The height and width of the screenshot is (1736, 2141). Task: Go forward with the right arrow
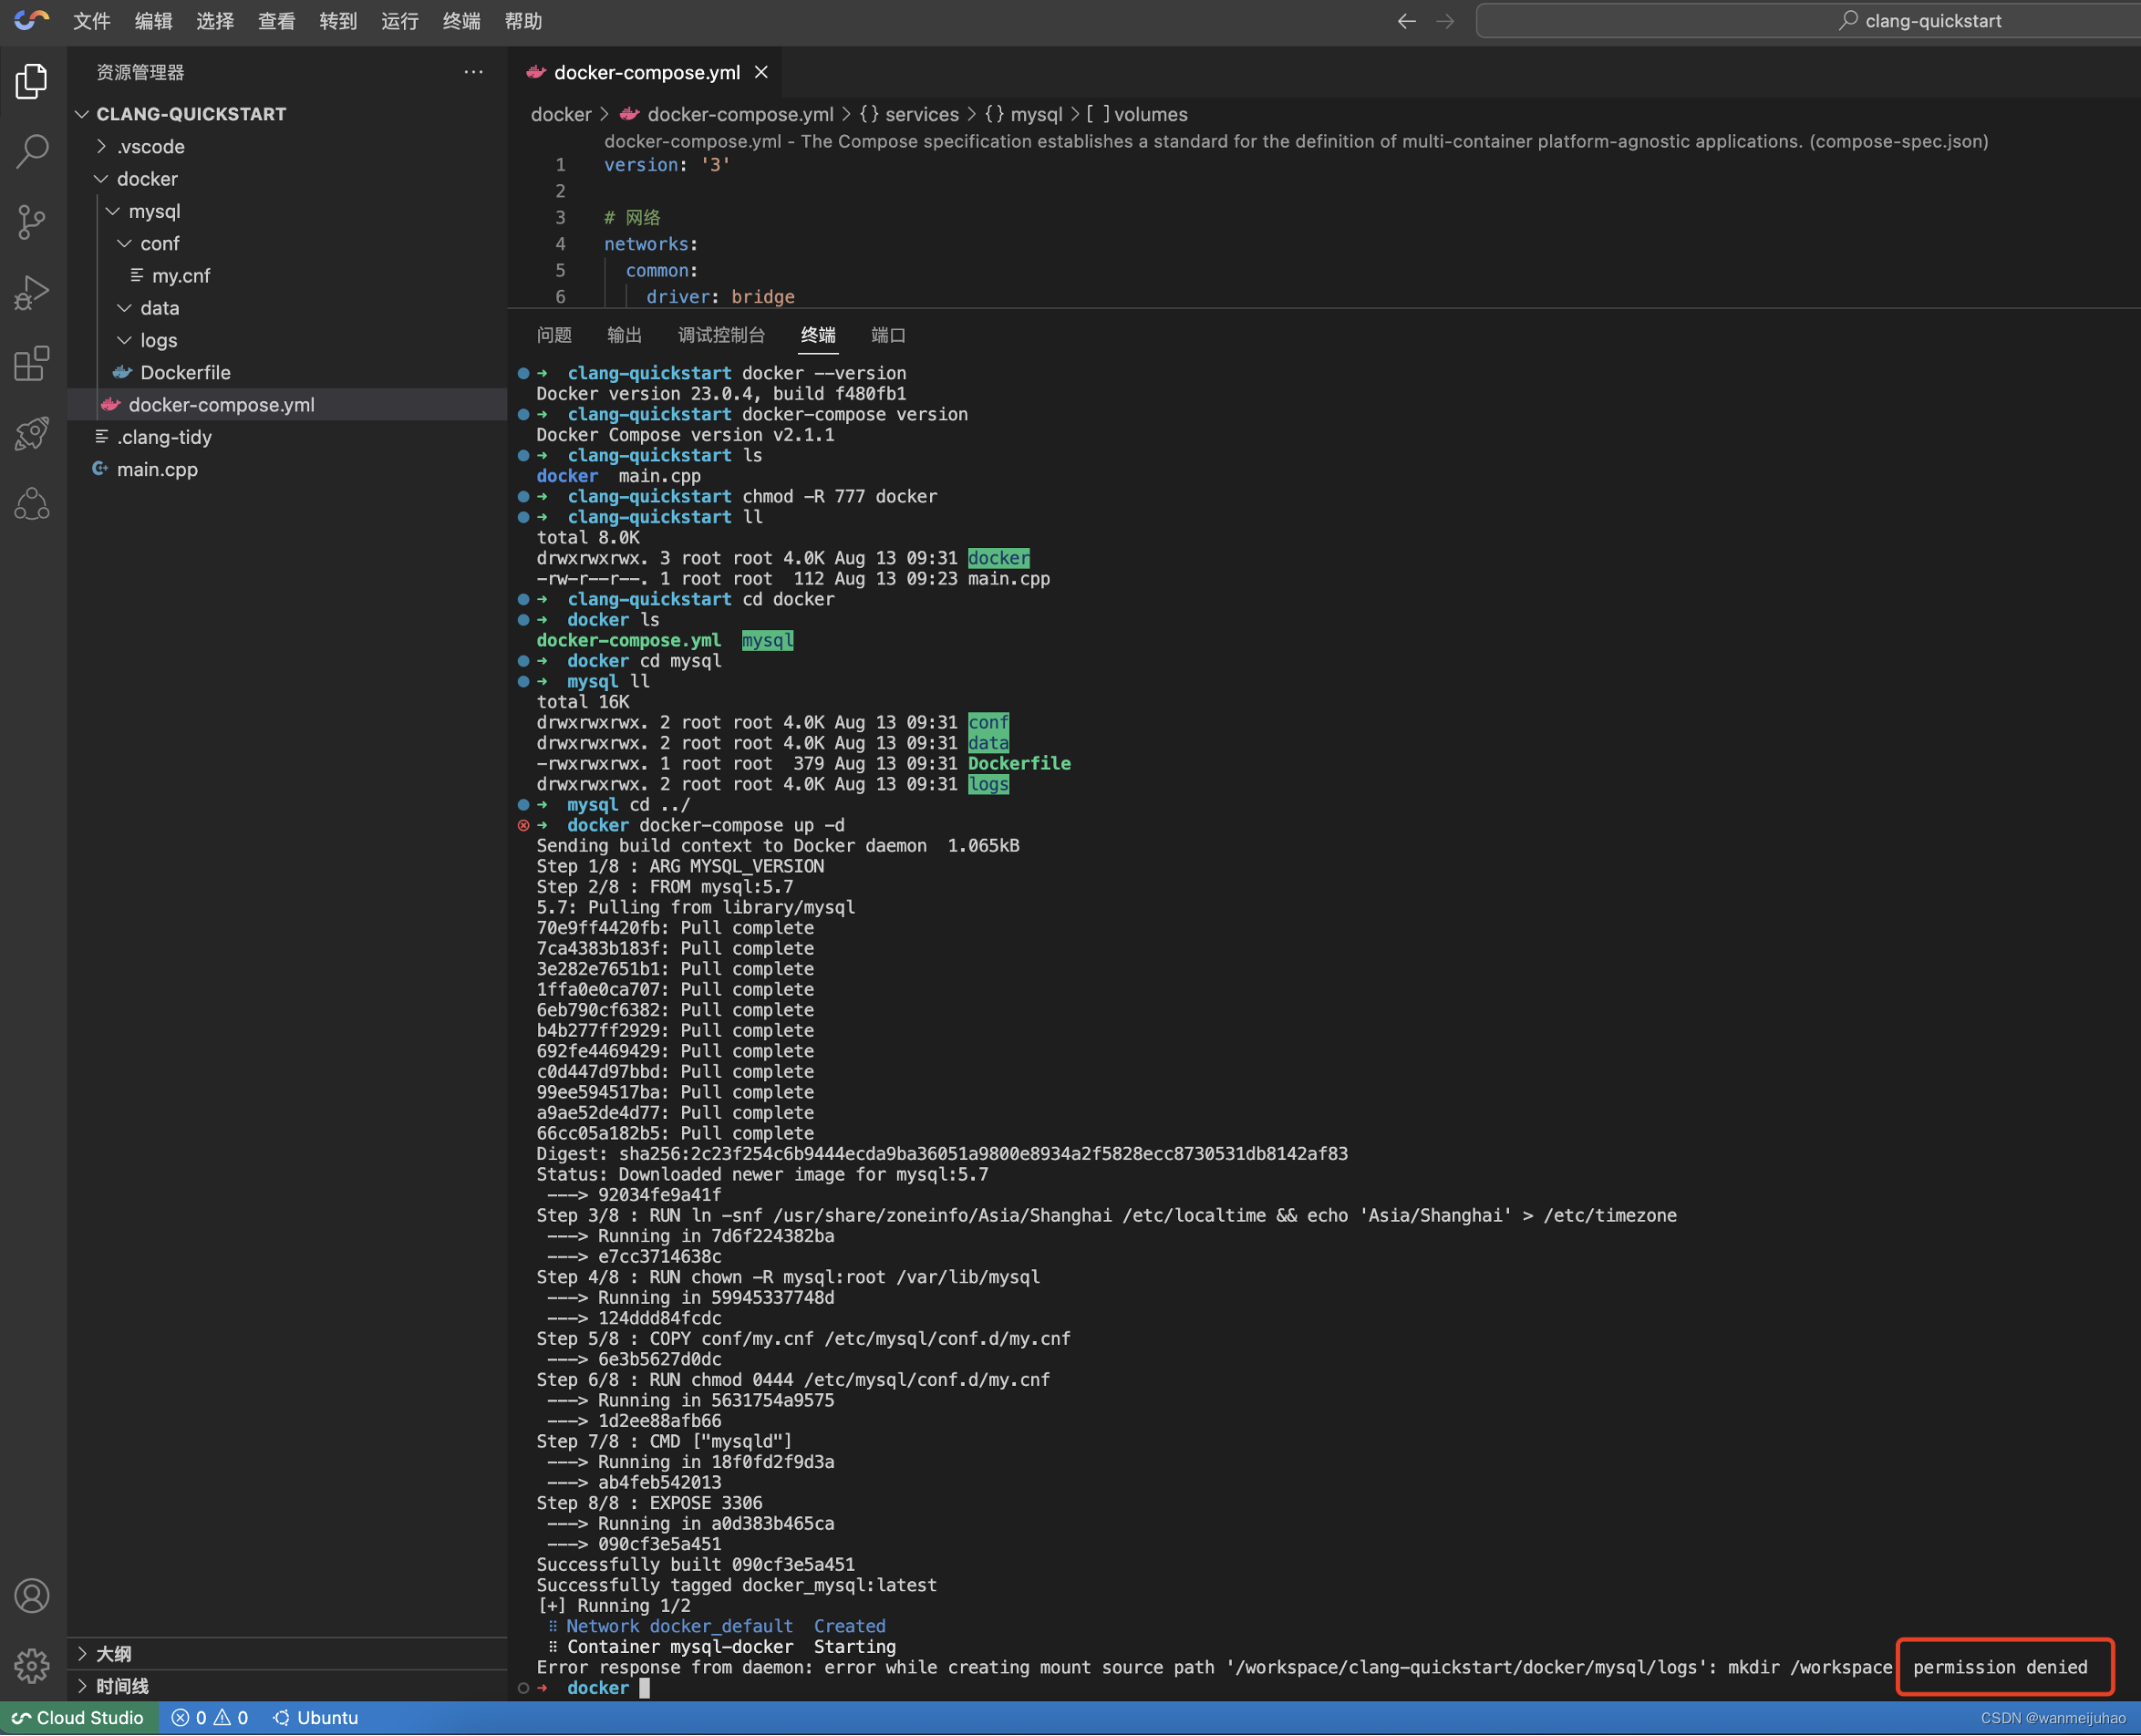[1445, 21]
